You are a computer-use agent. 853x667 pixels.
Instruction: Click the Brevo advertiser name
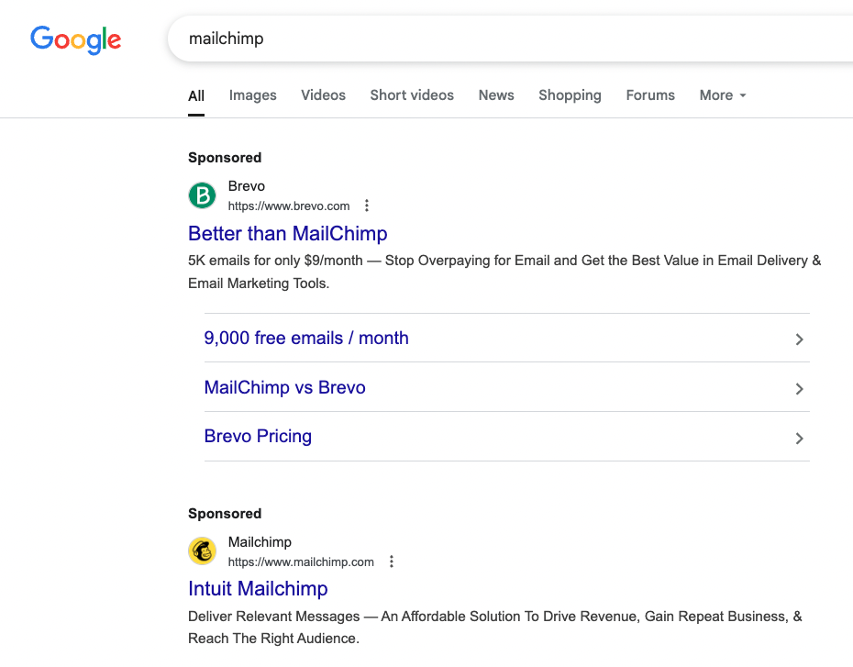pyautogui.click(x=247, y=186)
